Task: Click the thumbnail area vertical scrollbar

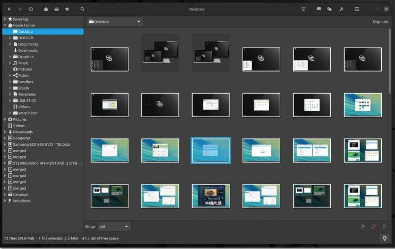Action: [x=390, y=61]
